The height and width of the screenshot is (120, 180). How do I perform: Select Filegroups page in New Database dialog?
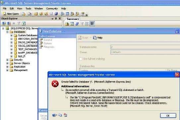pyautogui.click(x=49, y=47)
